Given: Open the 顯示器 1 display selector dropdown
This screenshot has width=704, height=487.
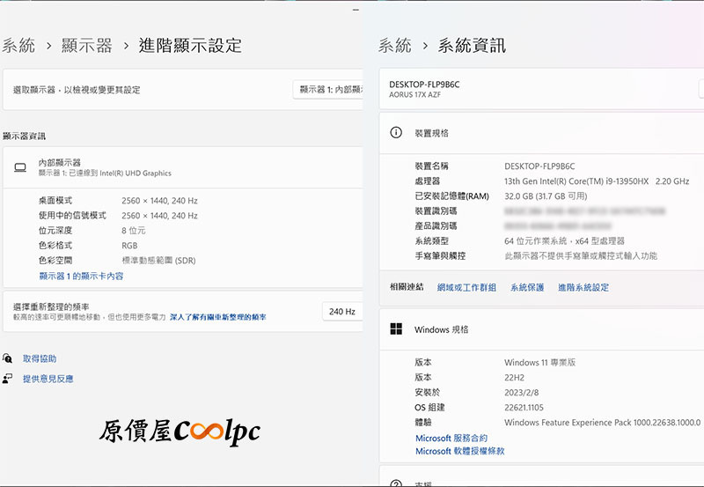Looking at the screenshot, I should 327,90.
